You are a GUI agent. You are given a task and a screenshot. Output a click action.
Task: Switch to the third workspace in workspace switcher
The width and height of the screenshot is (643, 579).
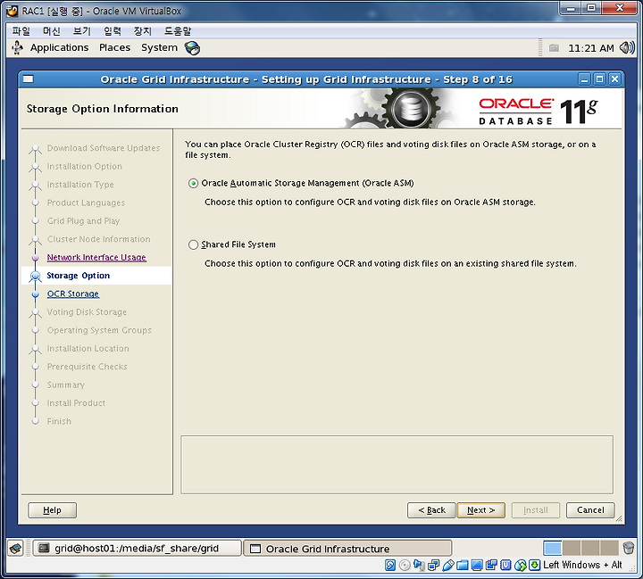590,548
